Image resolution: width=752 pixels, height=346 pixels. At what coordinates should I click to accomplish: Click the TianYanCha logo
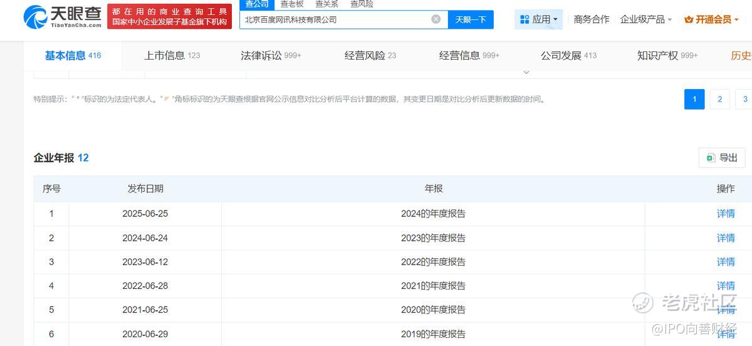click(x=63, y=17)
